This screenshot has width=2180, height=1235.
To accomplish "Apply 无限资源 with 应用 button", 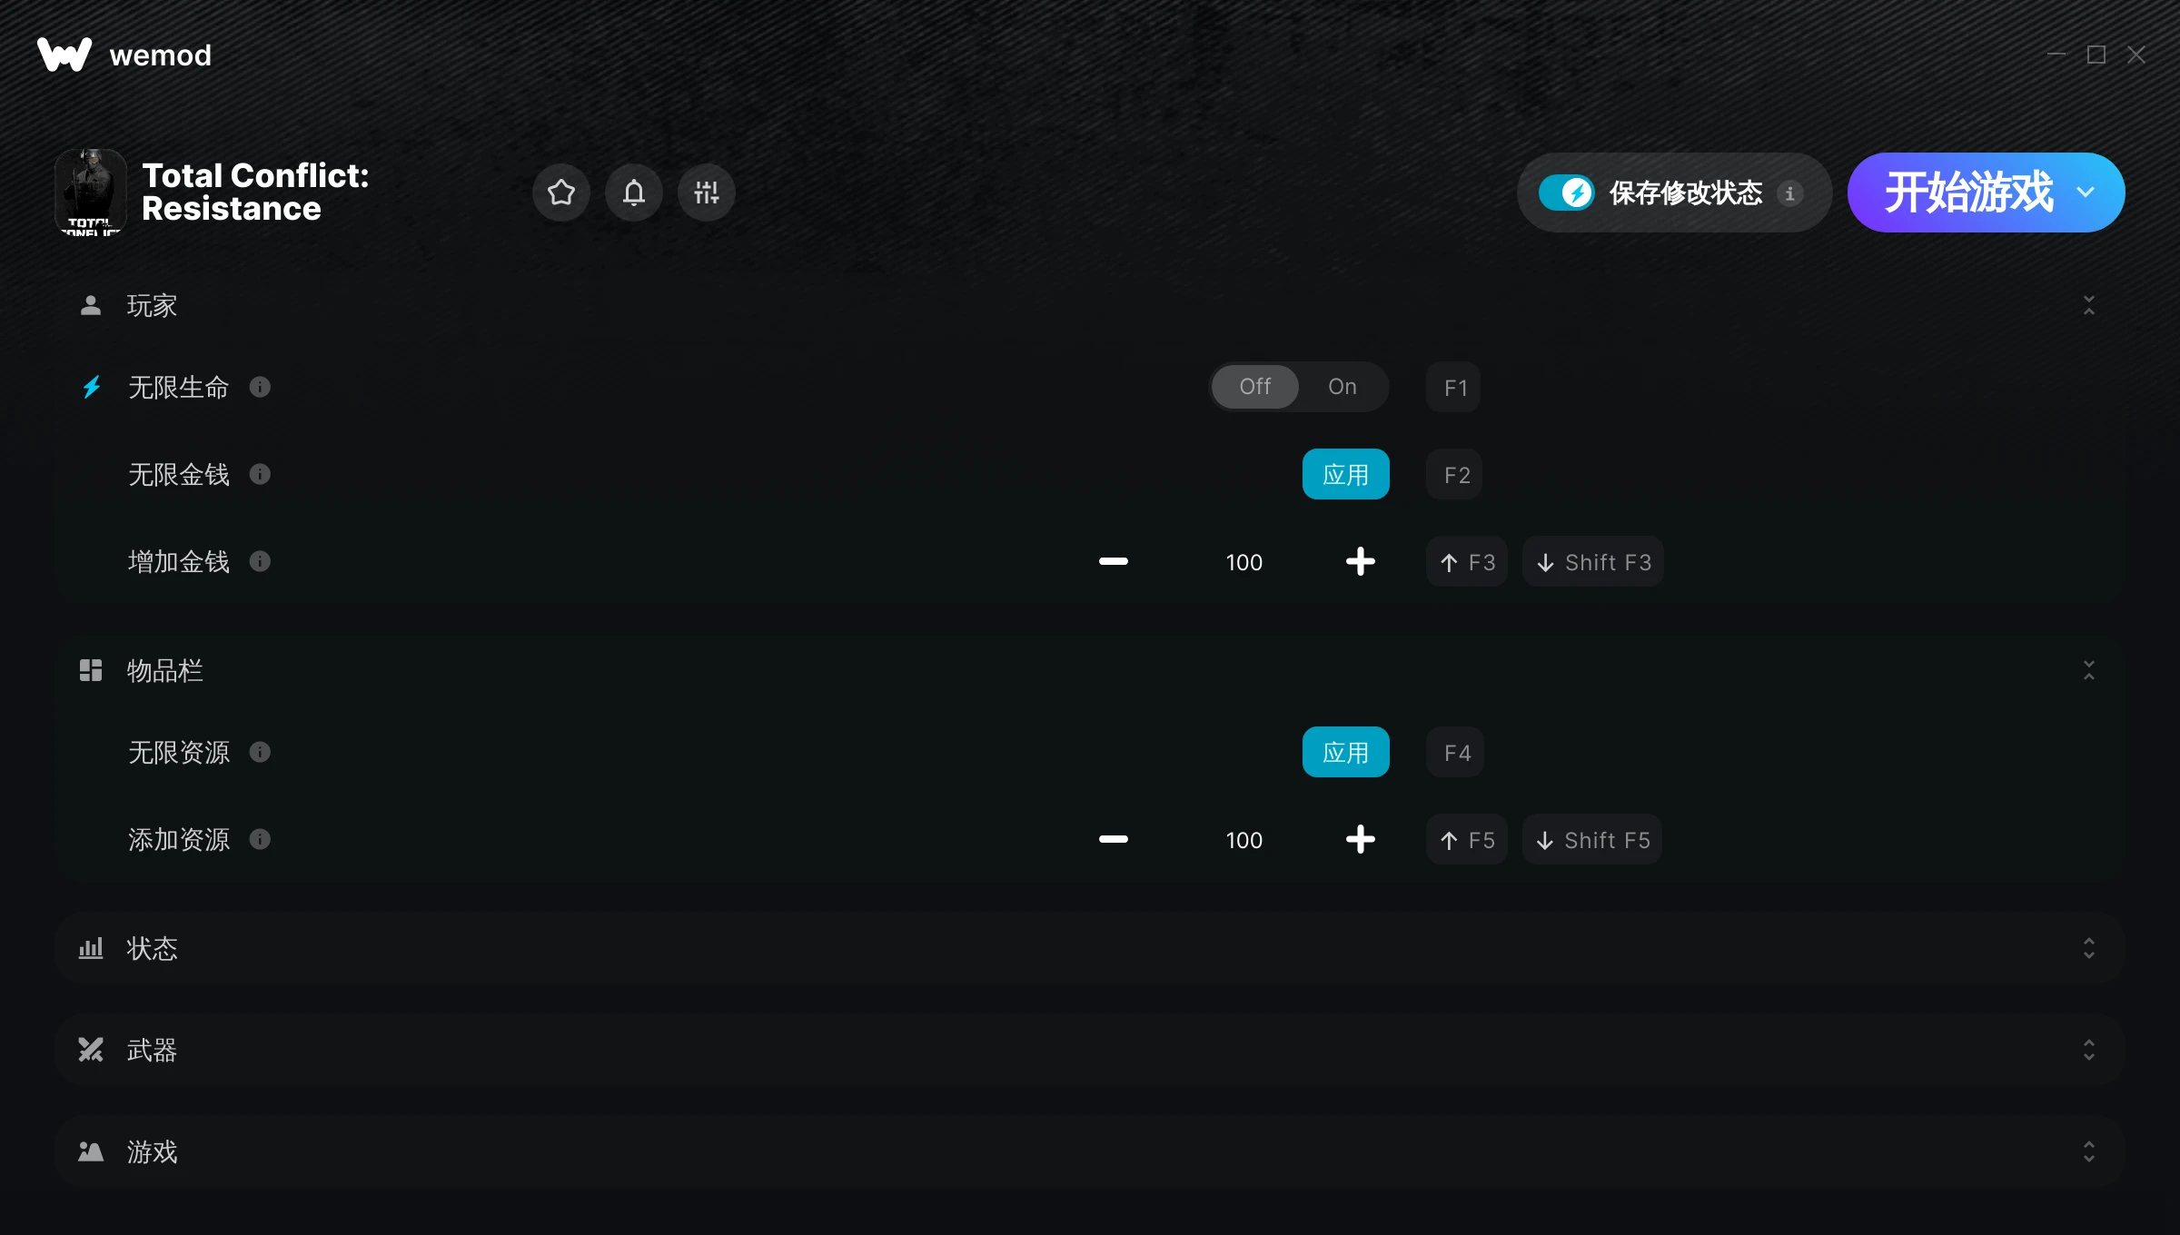I will pyautogui.click(x=1346, y=752).
